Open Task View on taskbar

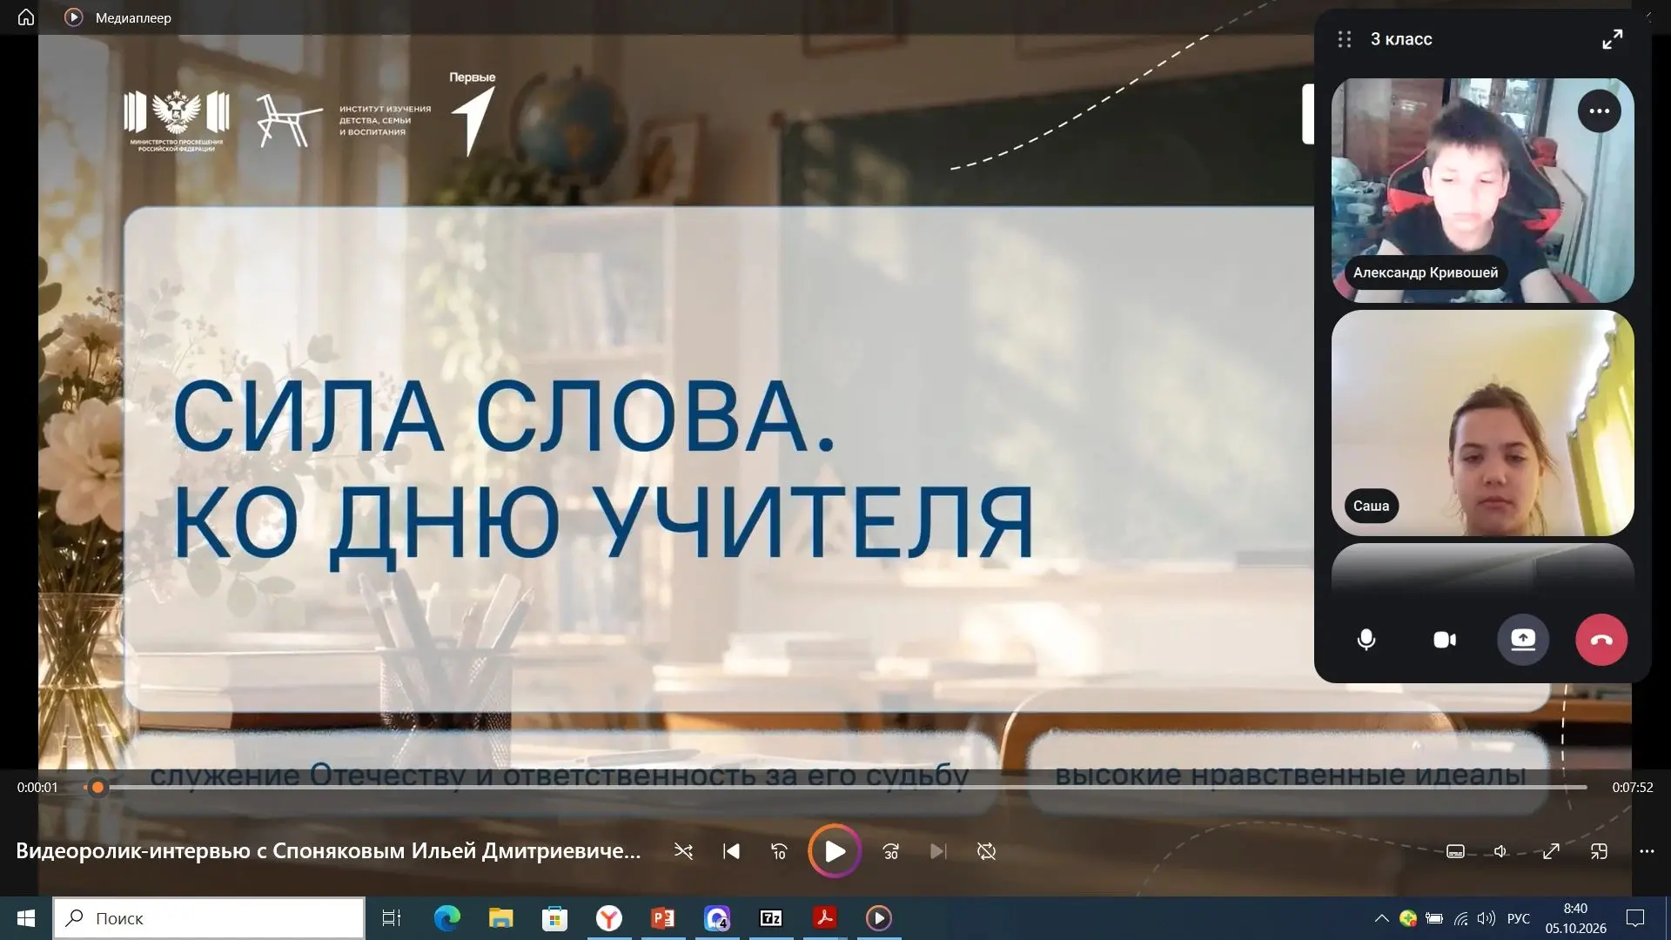point(392,918)
